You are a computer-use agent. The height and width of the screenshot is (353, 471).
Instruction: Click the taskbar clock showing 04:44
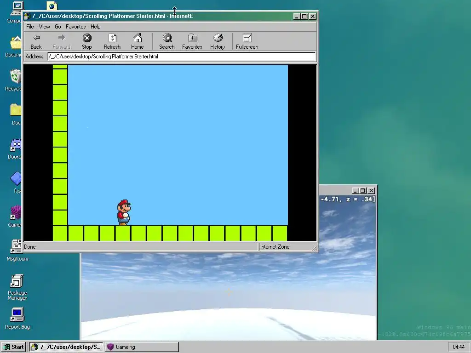tap(459, 347)
